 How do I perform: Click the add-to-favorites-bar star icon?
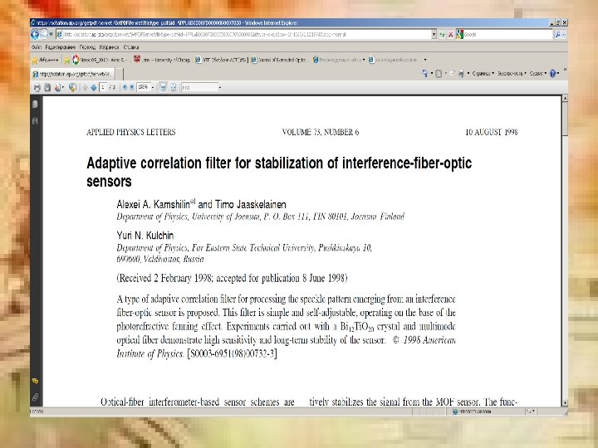(x=66, y=60)
